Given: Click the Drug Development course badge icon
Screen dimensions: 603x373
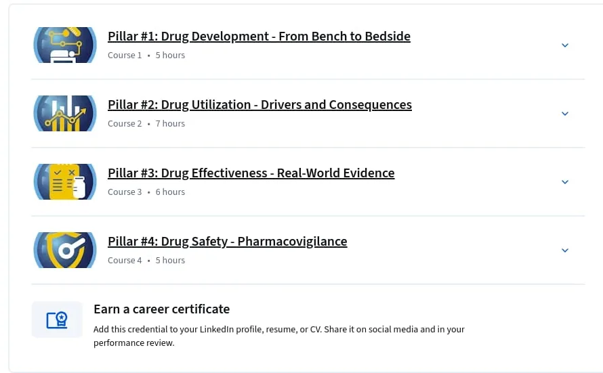Looking at the screenshot, I should click(65, 45).
